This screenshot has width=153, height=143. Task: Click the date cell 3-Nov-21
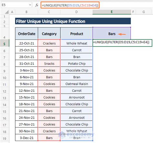pyautogui.click(x=26, y=70)
